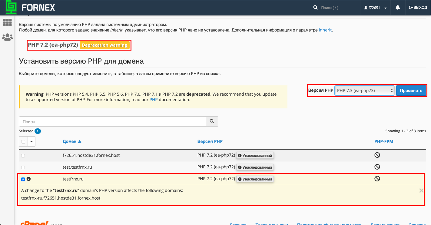Open the f72651 user account menu
Viewport: 431px width, 225px height.
coord(375,8)
